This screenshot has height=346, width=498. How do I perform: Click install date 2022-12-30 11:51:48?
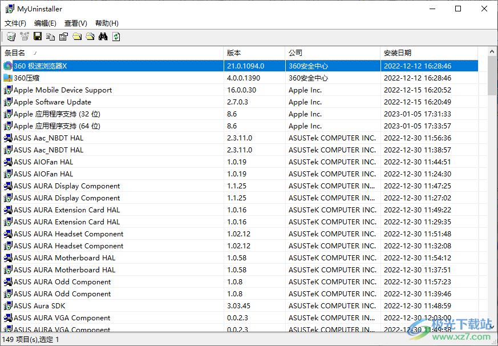tap(418, 234)
